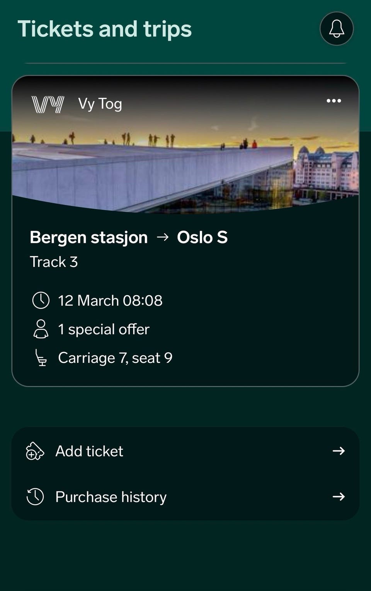
Task: Tap the passenger icon next to special offer
Action: click(x=41, y=329)
